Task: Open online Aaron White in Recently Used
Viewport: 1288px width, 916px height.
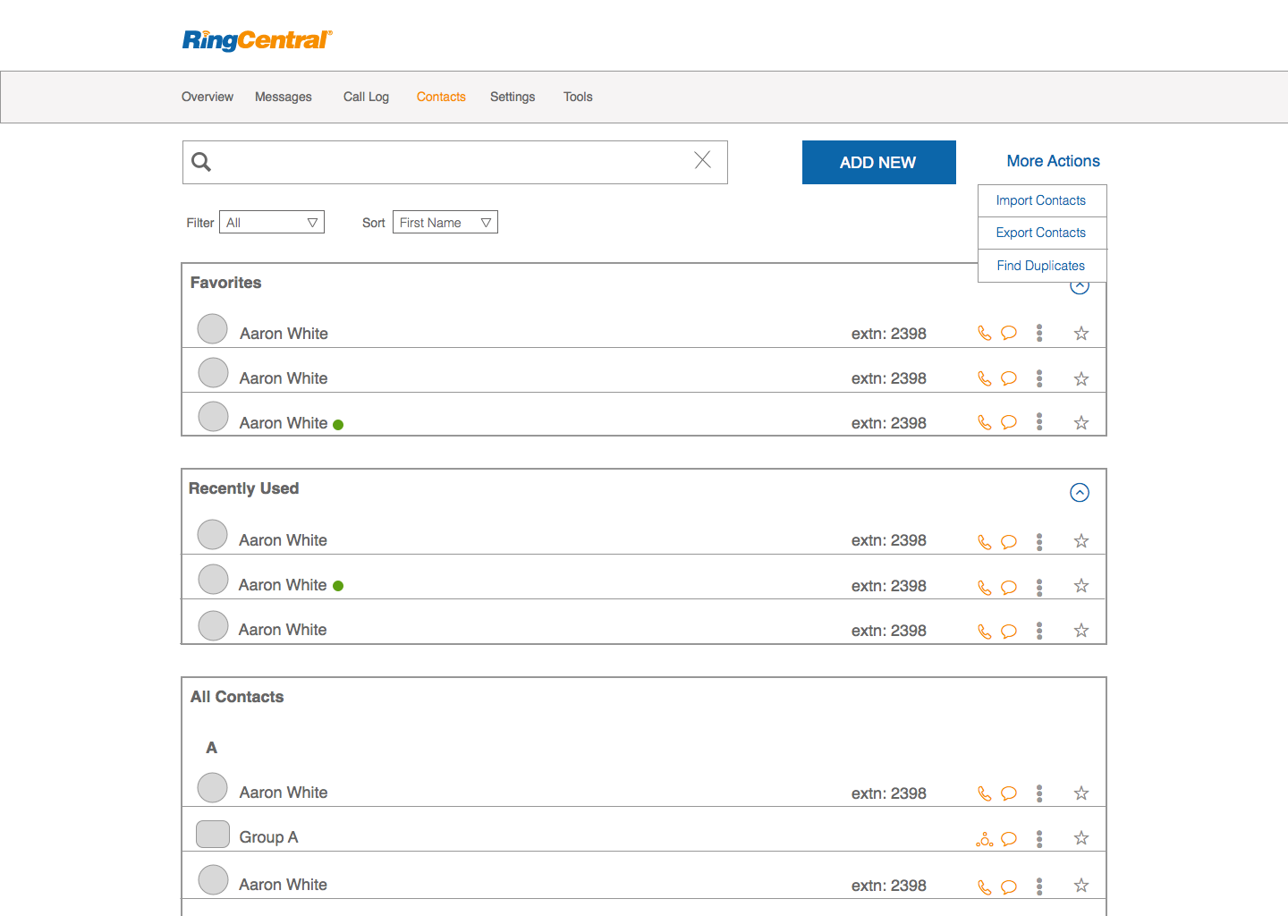Action: [x=283, y=585]
